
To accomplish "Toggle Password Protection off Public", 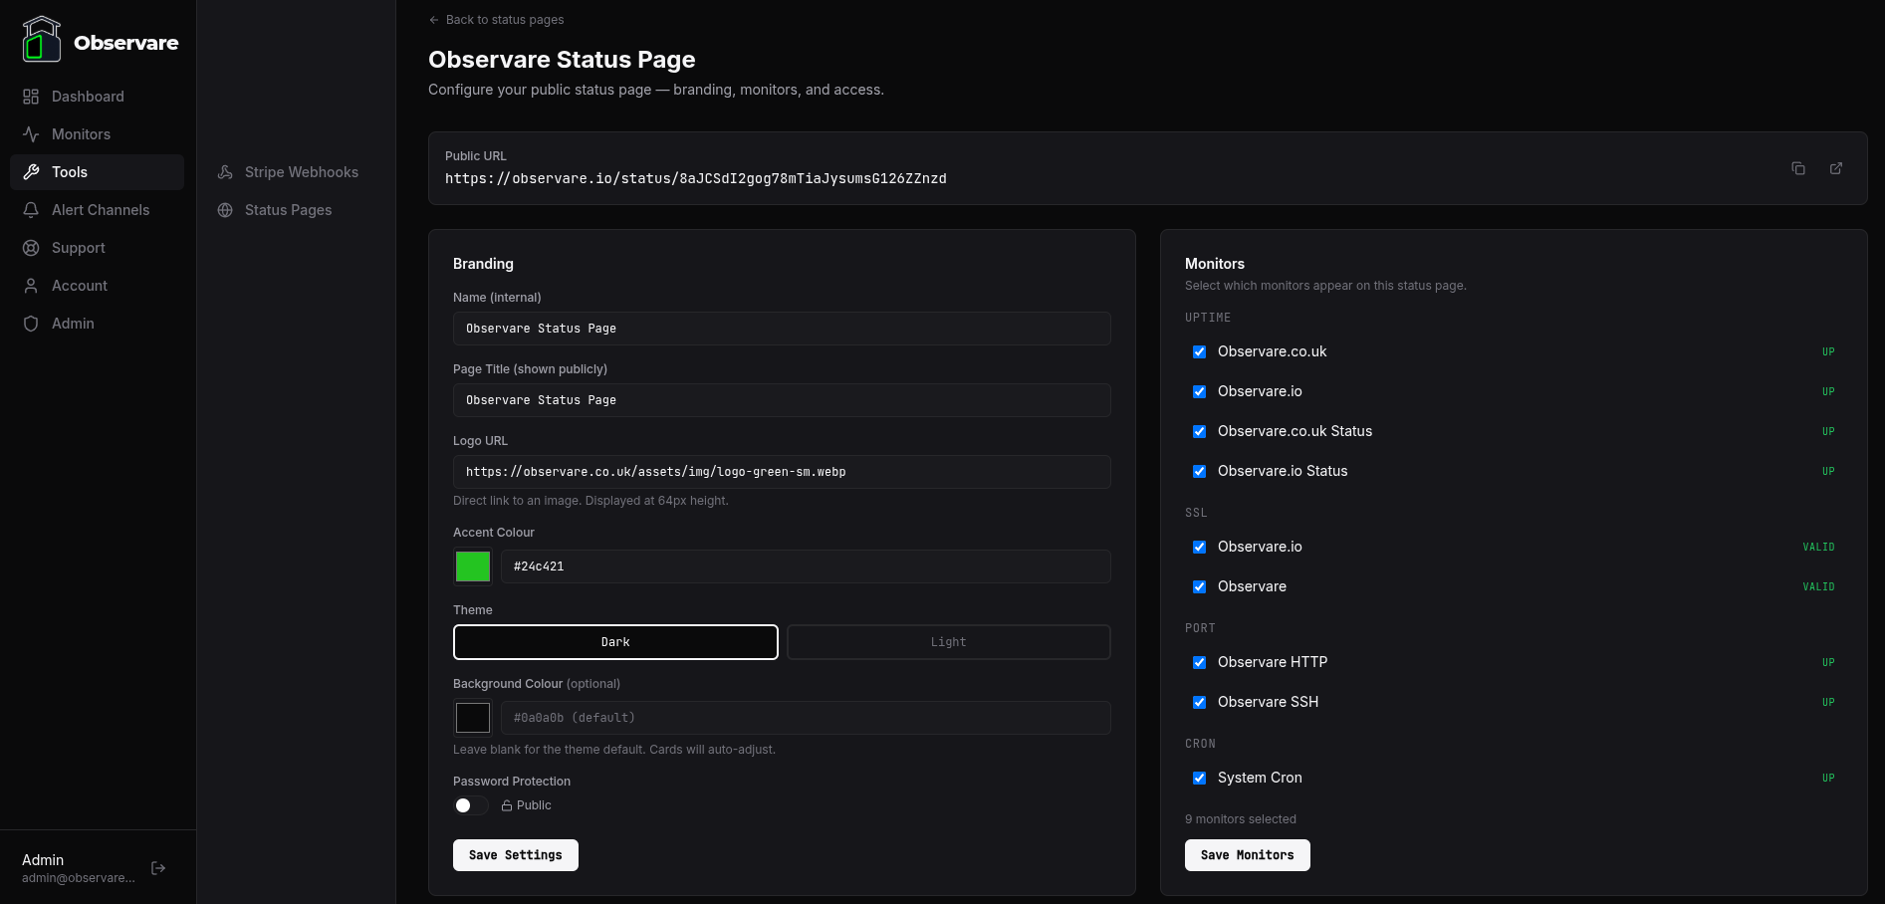I will (469, 805).
